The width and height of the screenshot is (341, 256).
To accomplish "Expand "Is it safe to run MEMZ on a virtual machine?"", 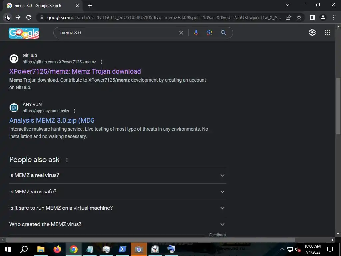I will (118, 208).
